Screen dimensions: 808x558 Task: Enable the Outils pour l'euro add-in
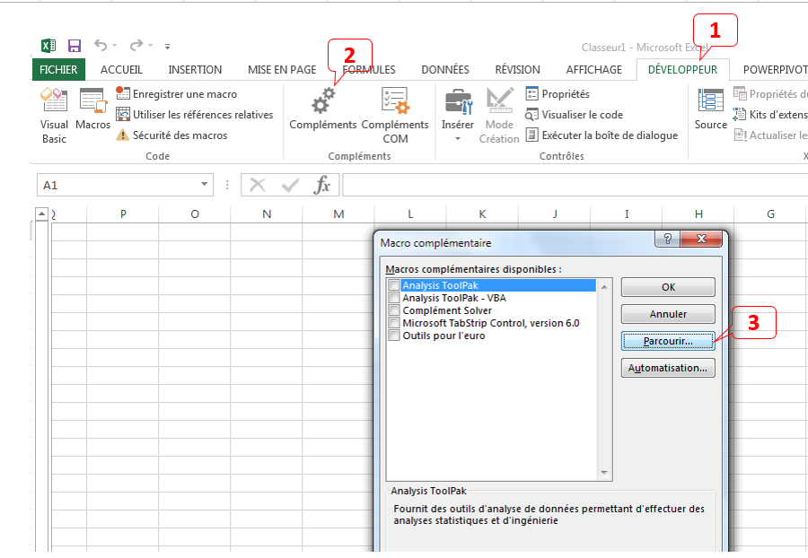[x=394, y=336]
